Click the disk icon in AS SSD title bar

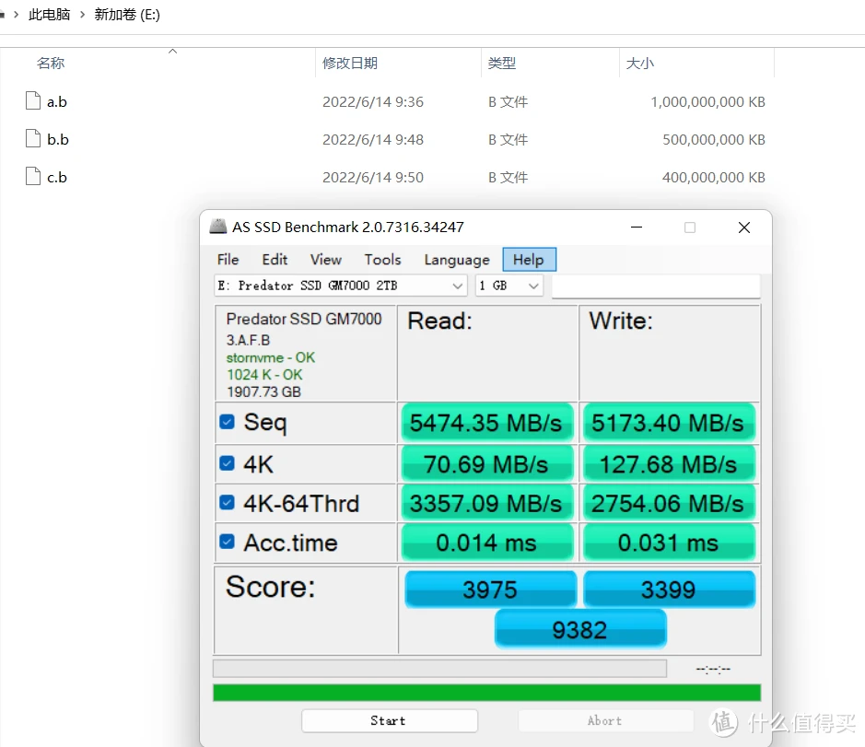[x=218, y=227]
